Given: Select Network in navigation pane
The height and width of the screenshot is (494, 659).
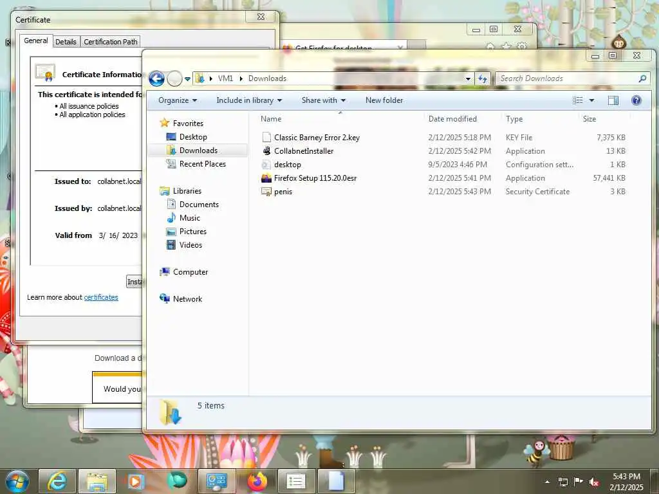Looking at the screenshot, I should pyautogui.click(x=187, y=299).
